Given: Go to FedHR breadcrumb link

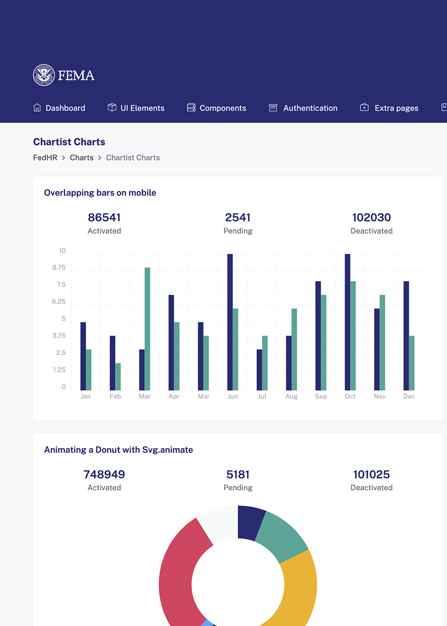Looking at the screenshot, I should [x=45, y=158].
